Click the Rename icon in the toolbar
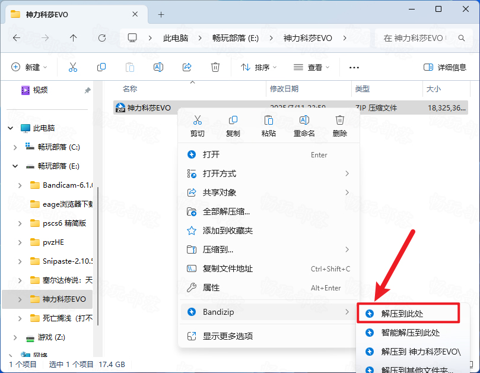The height and width of the screenshot is (373, 480). pyautogui.click(x=158, y=67)
